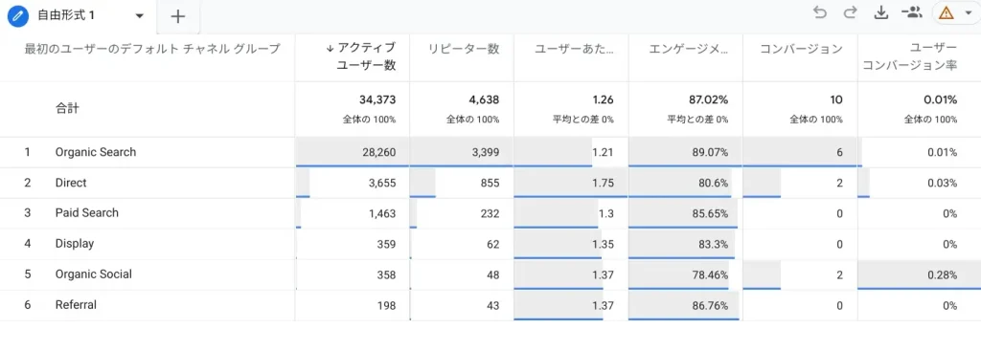Select the Display row label
The image size is (981, 351).
tap(75, 243)
